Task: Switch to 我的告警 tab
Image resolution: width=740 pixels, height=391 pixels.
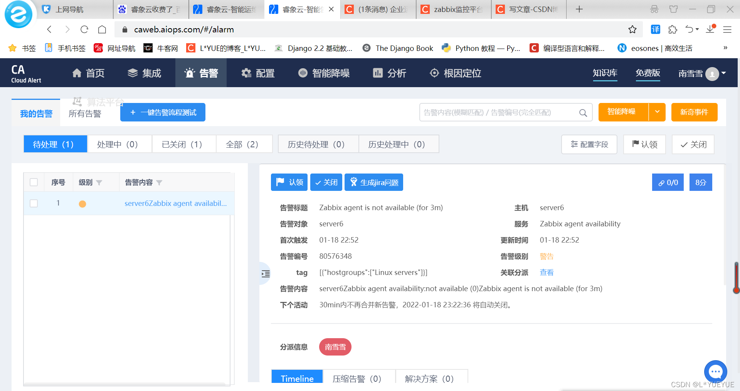Action: pyautogui.click(x=36, y=114)
